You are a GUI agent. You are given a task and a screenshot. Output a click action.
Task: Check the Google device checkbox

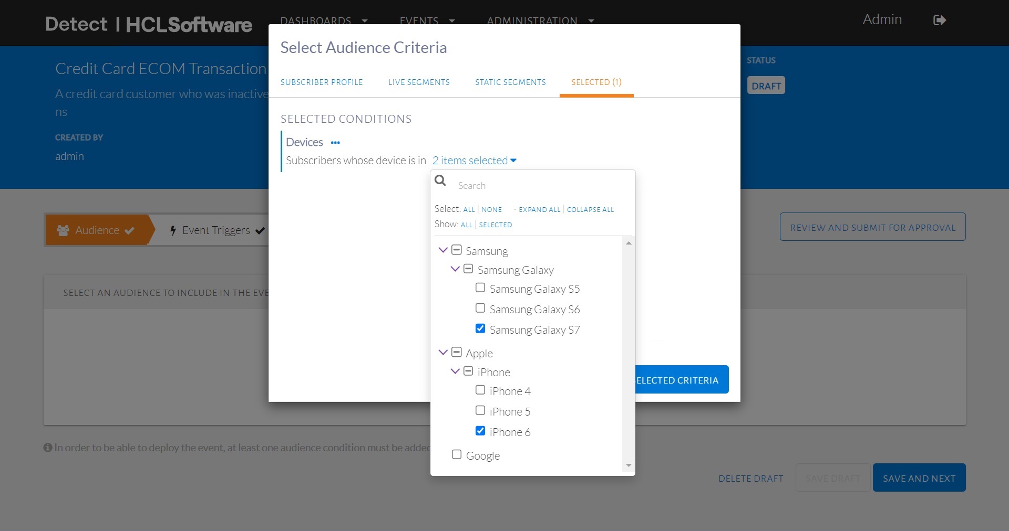click(457, 454)
